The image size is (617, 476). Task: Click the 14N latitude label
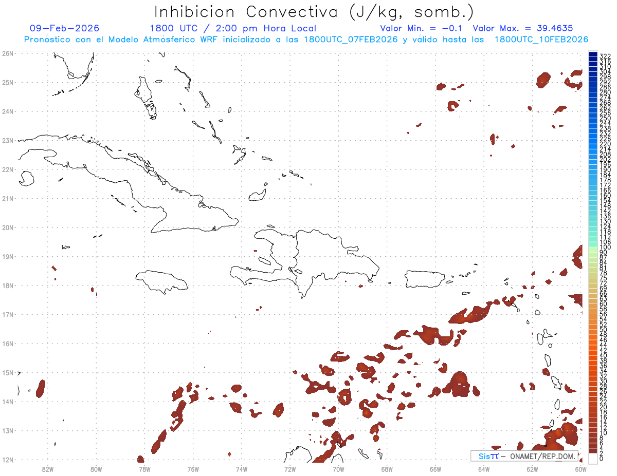pyautogui.click(x=8, y=402)
